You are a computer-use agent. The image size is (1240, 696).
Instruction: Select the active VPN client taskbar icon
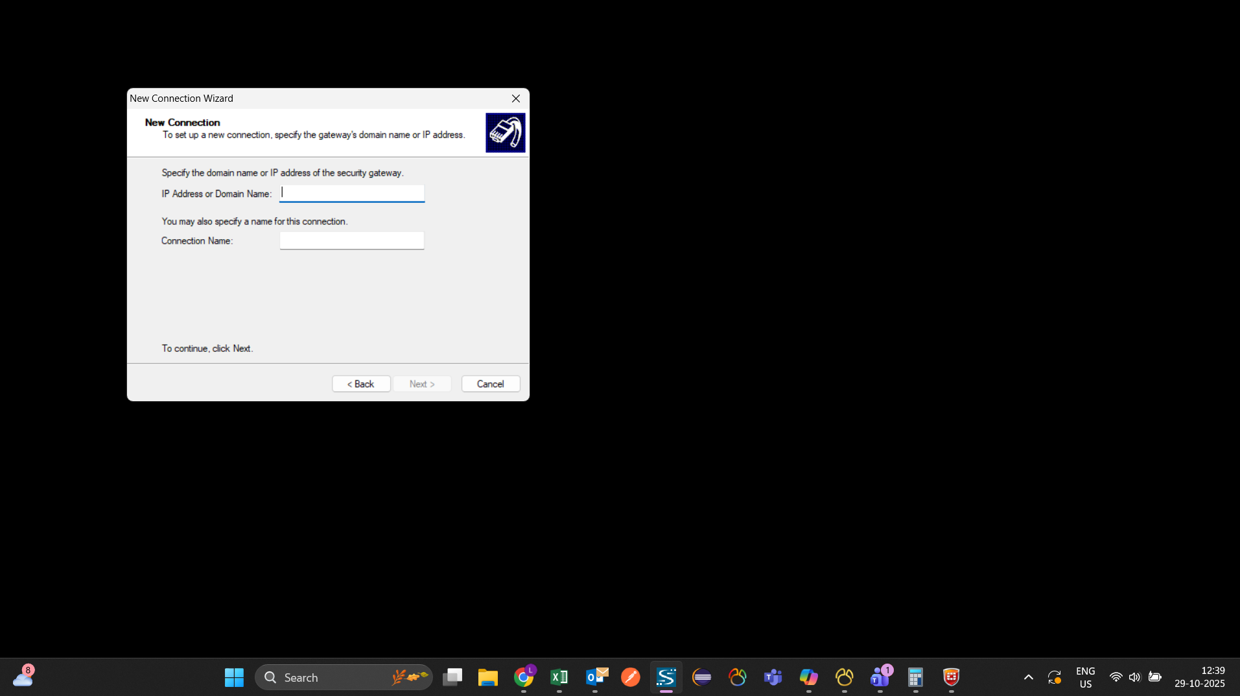click(666, 677)
